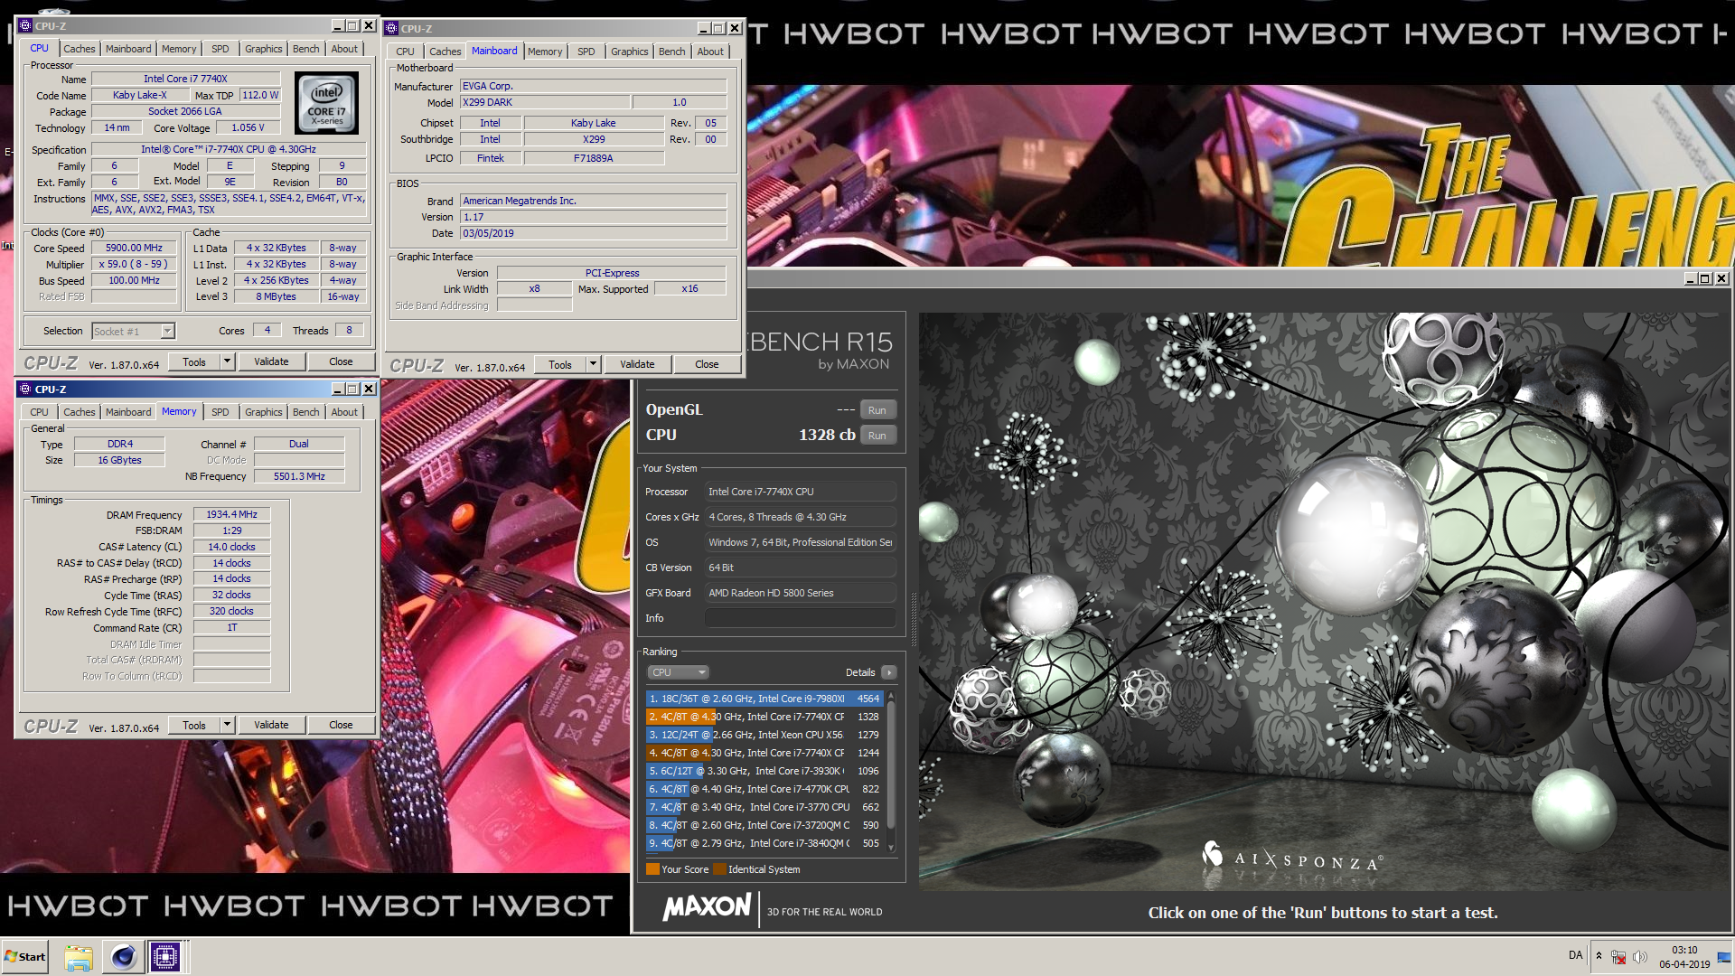The width and height of the screenshot is (1735, 976).
Task: Select ranking row 5 Intel Core i7-3930K
Action: [764, 771]
